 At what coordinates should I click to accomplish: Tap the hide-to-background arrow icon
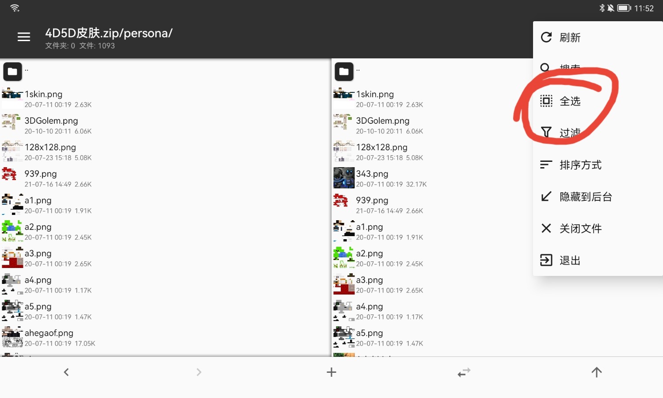point(546,196)
